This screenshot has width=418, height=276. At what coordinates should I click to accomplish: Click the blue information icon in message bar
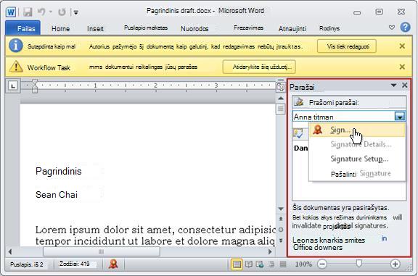pyautogui.click(x=16, y=46)
